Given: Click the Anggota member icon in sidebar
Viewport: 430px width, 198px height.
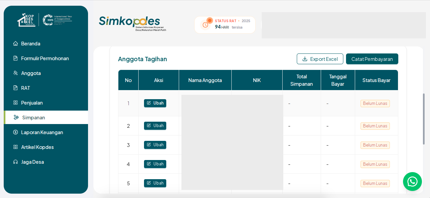Looking at the screenshot, I should (15, 73).
